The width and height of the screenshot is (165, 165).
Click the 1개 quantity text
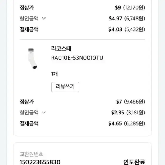click(55, 74)
